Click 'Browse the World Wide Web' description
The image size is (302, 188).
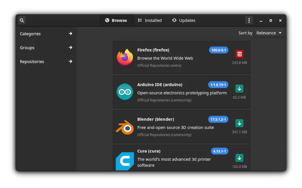click(165, 58)
